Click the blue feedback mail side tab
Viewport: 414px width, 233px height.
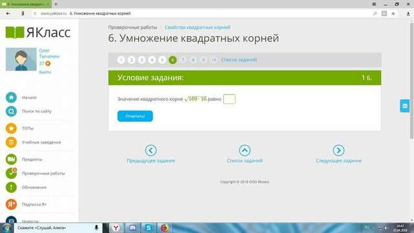(405, 106)
